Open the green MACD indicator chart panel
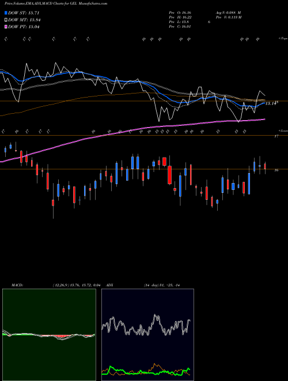The image size is (288, 381). pyautogui.click(x=49, y=335)
